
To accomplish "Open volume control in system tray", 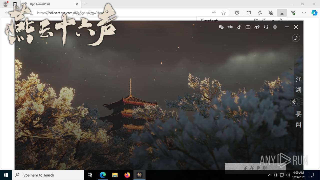I will click(288, 175).
